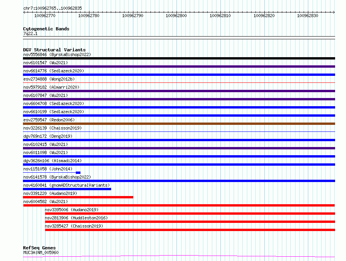
Task: Select nsv6102415 (Wu2021) label
Action: 45,144
